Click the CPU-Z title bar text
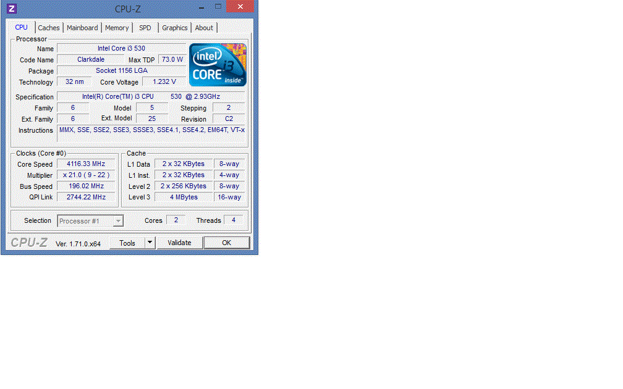Screen dimensions: 623x389 pyautogui.click(x=127, y=9)
